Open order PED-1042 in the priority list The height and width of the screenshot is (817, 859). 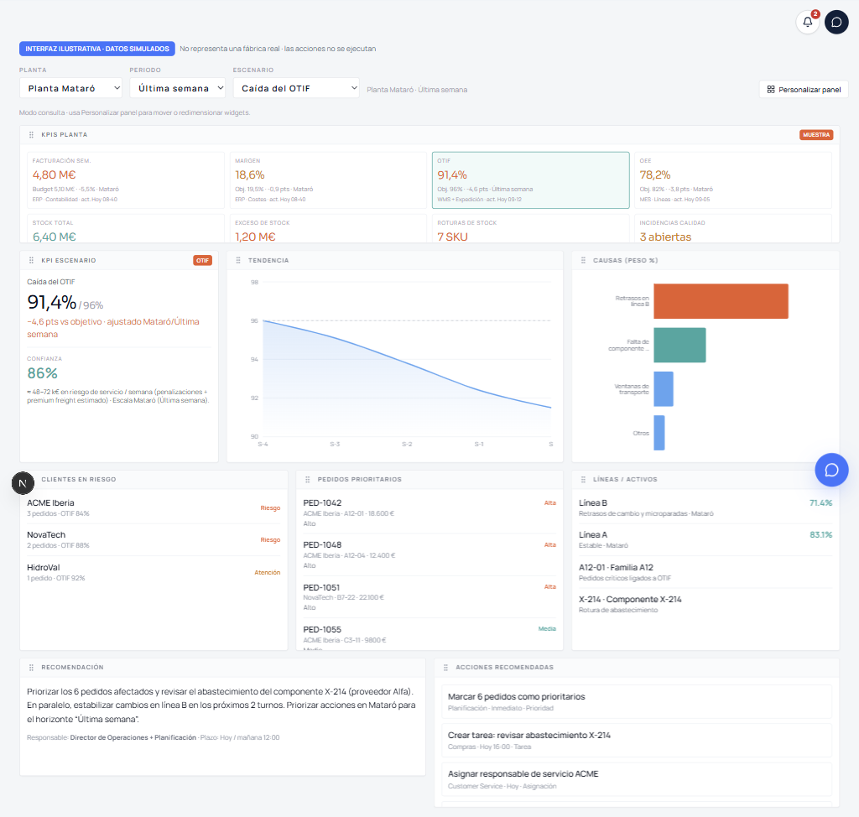[429, 513]
